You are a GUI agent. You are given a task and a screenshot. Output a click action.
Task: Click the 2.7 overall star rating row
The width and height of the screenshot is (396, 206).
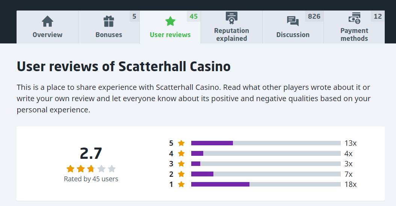(91, 169)
